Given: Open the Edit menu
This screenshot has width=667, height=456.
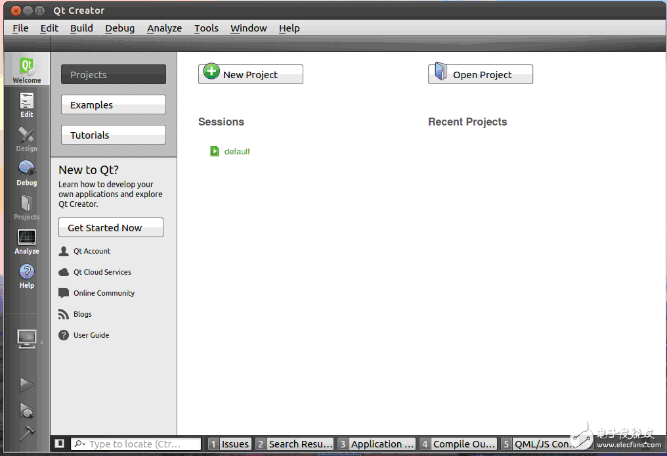Looking at the screenshot, I should click(49, 28).
